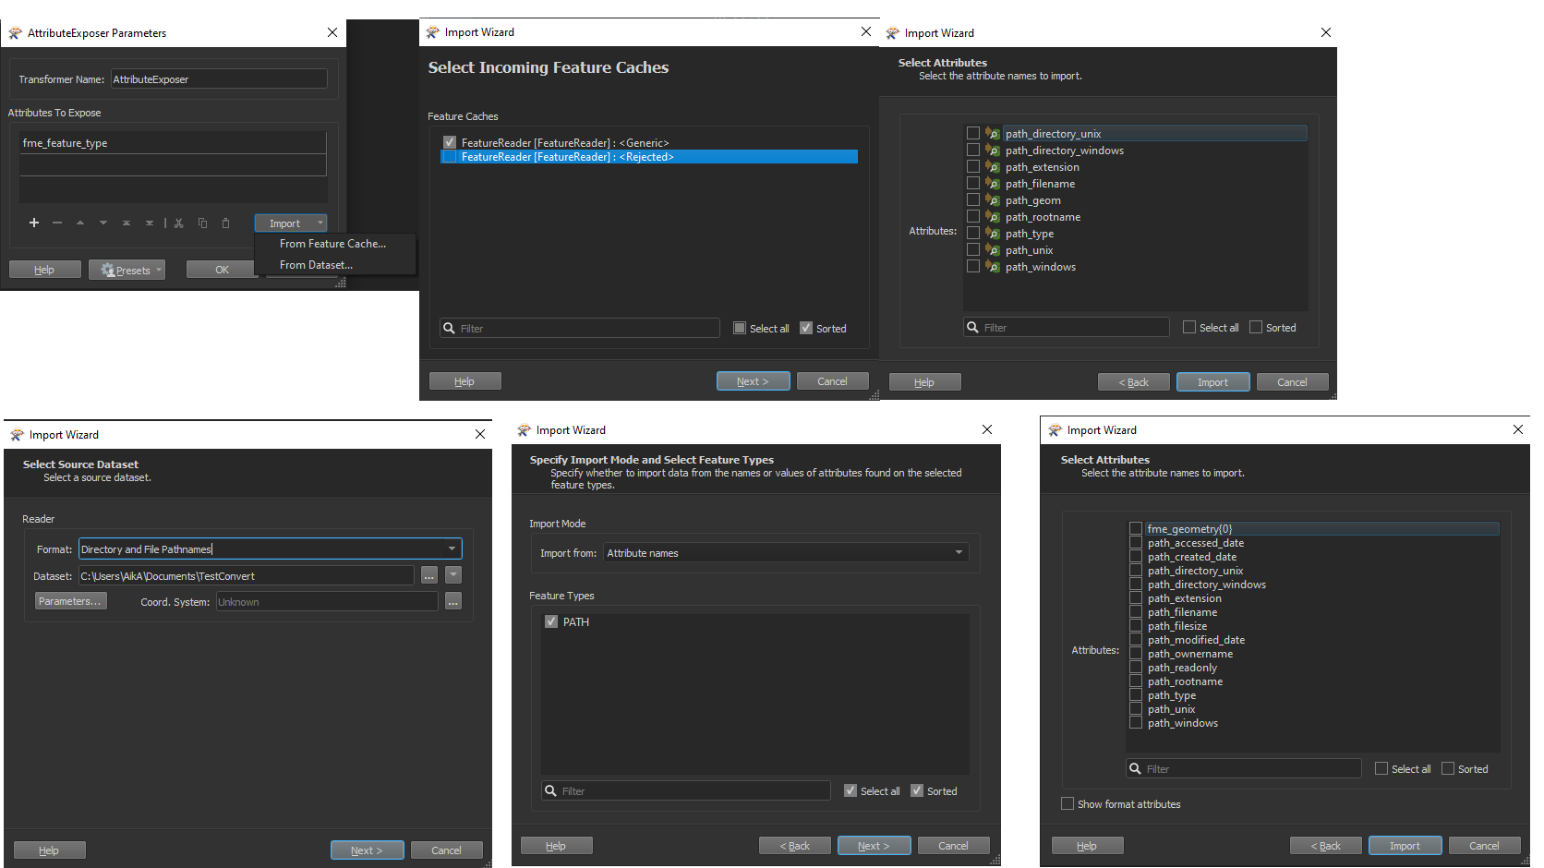Screen dimensions: 1544x868
Task: Click the search icon in the Feature Caches filter
Action: point(450,328)
